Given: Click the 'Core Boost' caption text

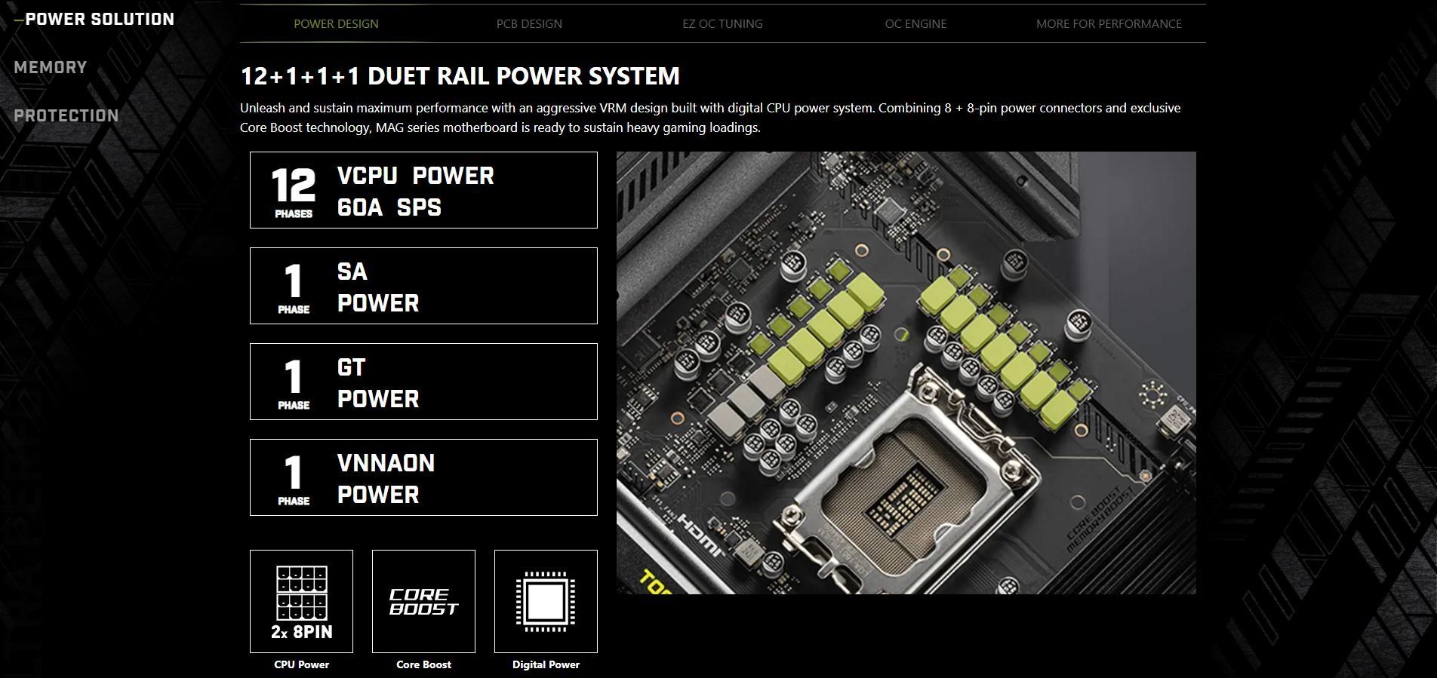Looking at the screenshot, I should click(423, 664).
